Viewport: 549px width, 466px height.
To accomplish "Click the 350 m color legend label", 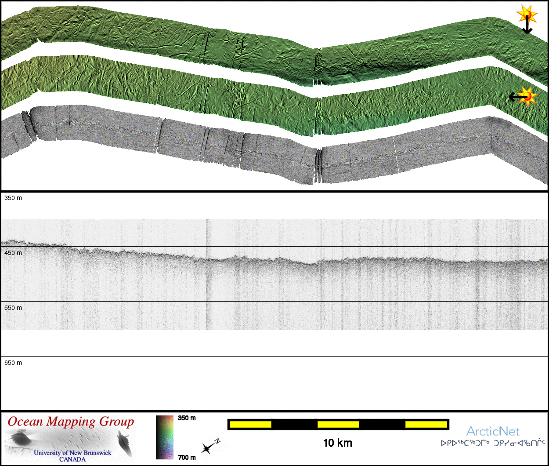I will click(187, 418).
